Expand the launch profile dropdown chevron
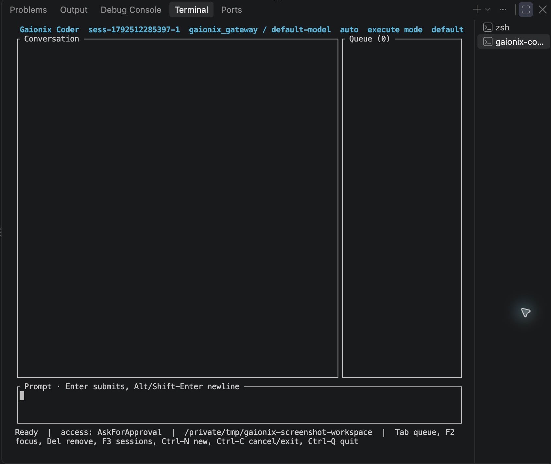The width and height of the screenshot is (551, 464). 488,9
